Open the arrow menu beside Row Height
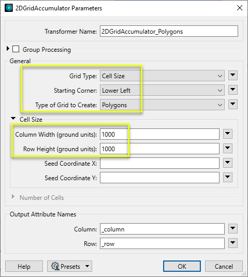This screenshot has height=277, width=248. point(227,149)
